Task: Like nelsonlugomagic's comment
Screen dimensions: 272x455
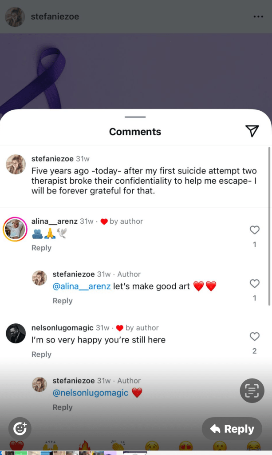Action: (x=254, y=337)
